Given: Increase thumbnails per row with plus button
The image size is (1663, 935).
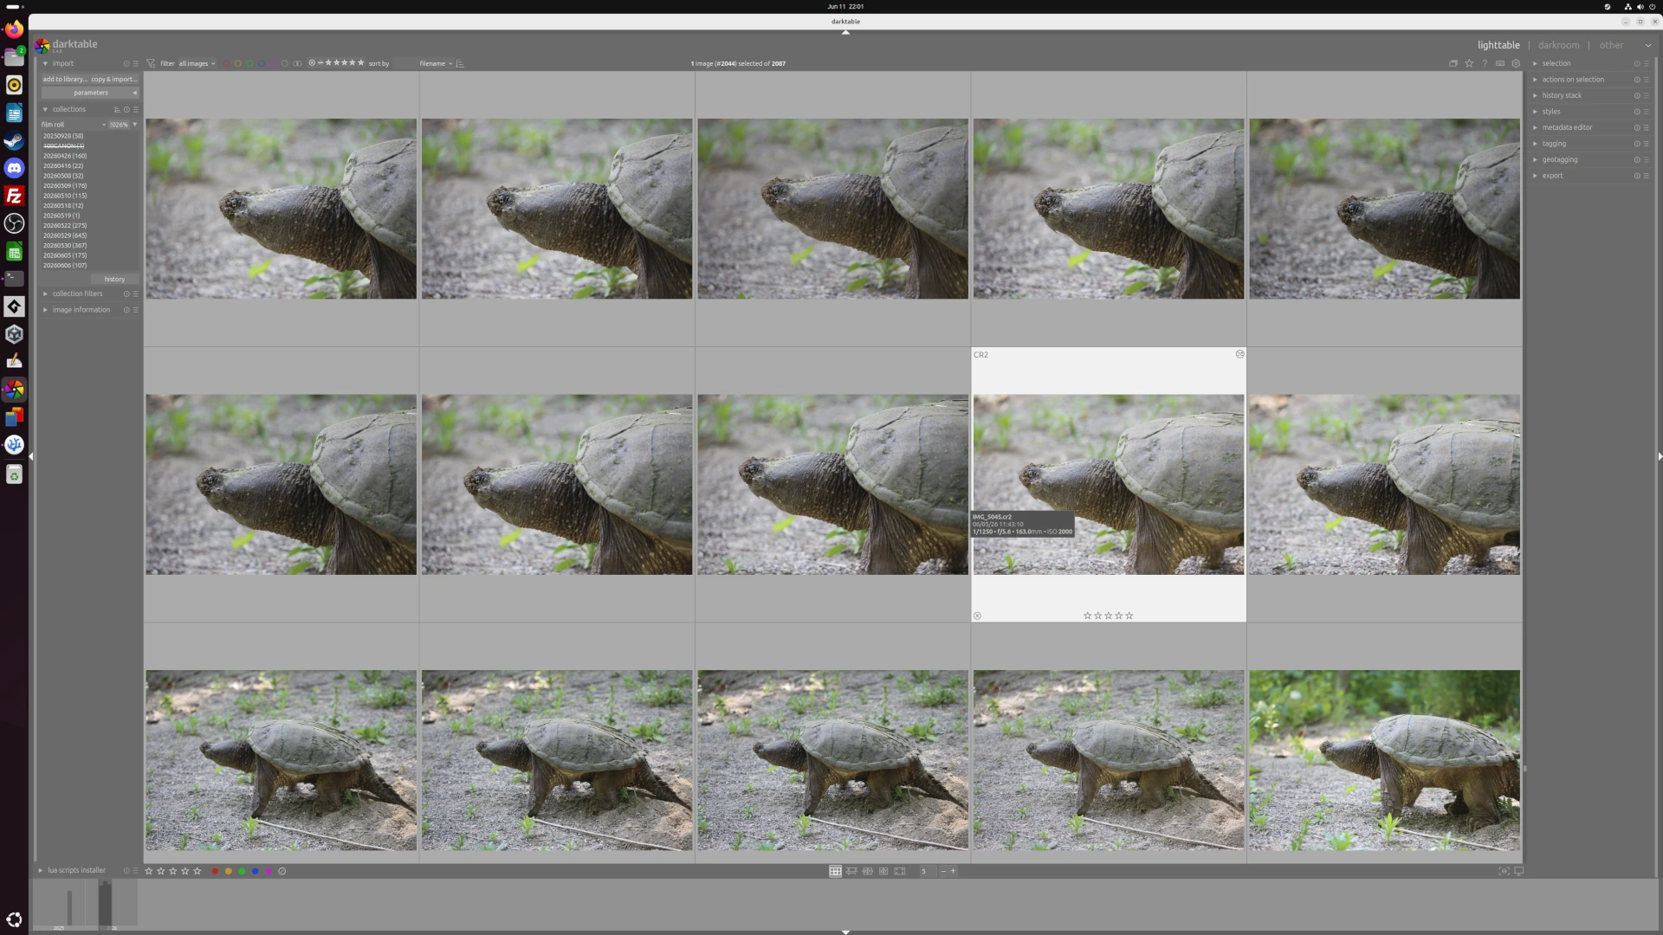Looking at the screenshot, I should tap(953, 871).
